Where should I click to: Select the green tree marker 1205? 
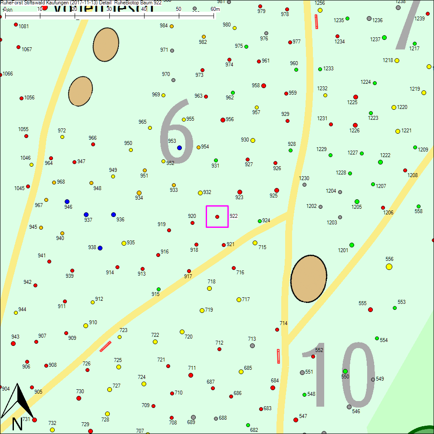(x=357, y=201)
